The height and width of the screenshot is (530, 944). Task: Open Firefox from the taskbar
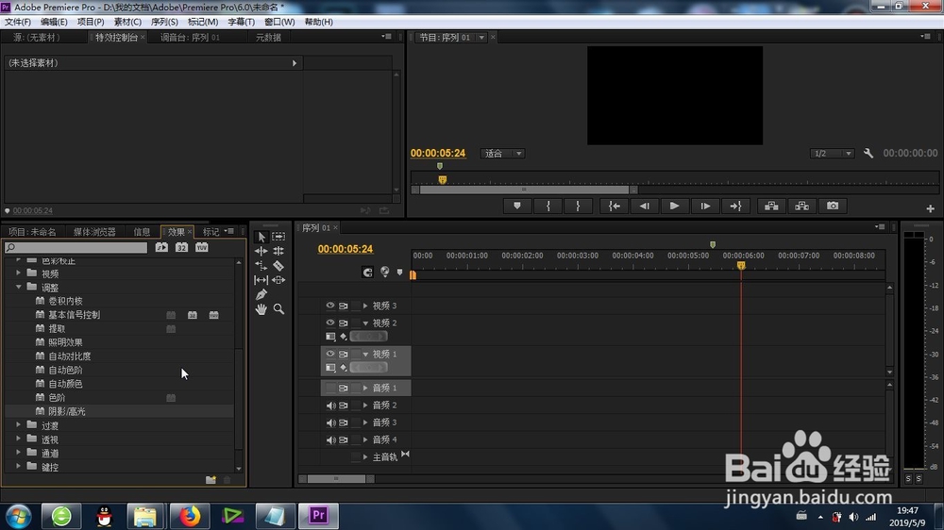click(189, 516)
